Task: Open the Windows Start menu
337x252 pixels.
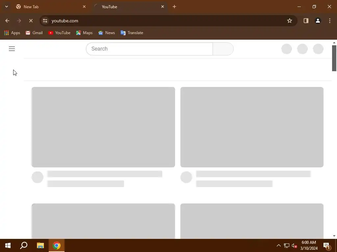Action: coord(8,245)
